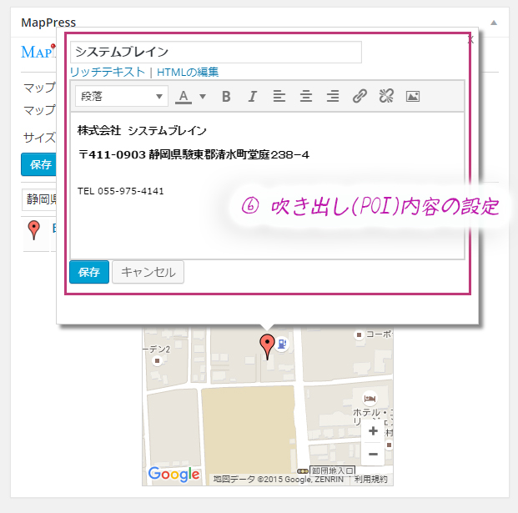This screenshot has width=518, height=513.
Task: Align text right in the editor
Action: click(x=333, y=96)
